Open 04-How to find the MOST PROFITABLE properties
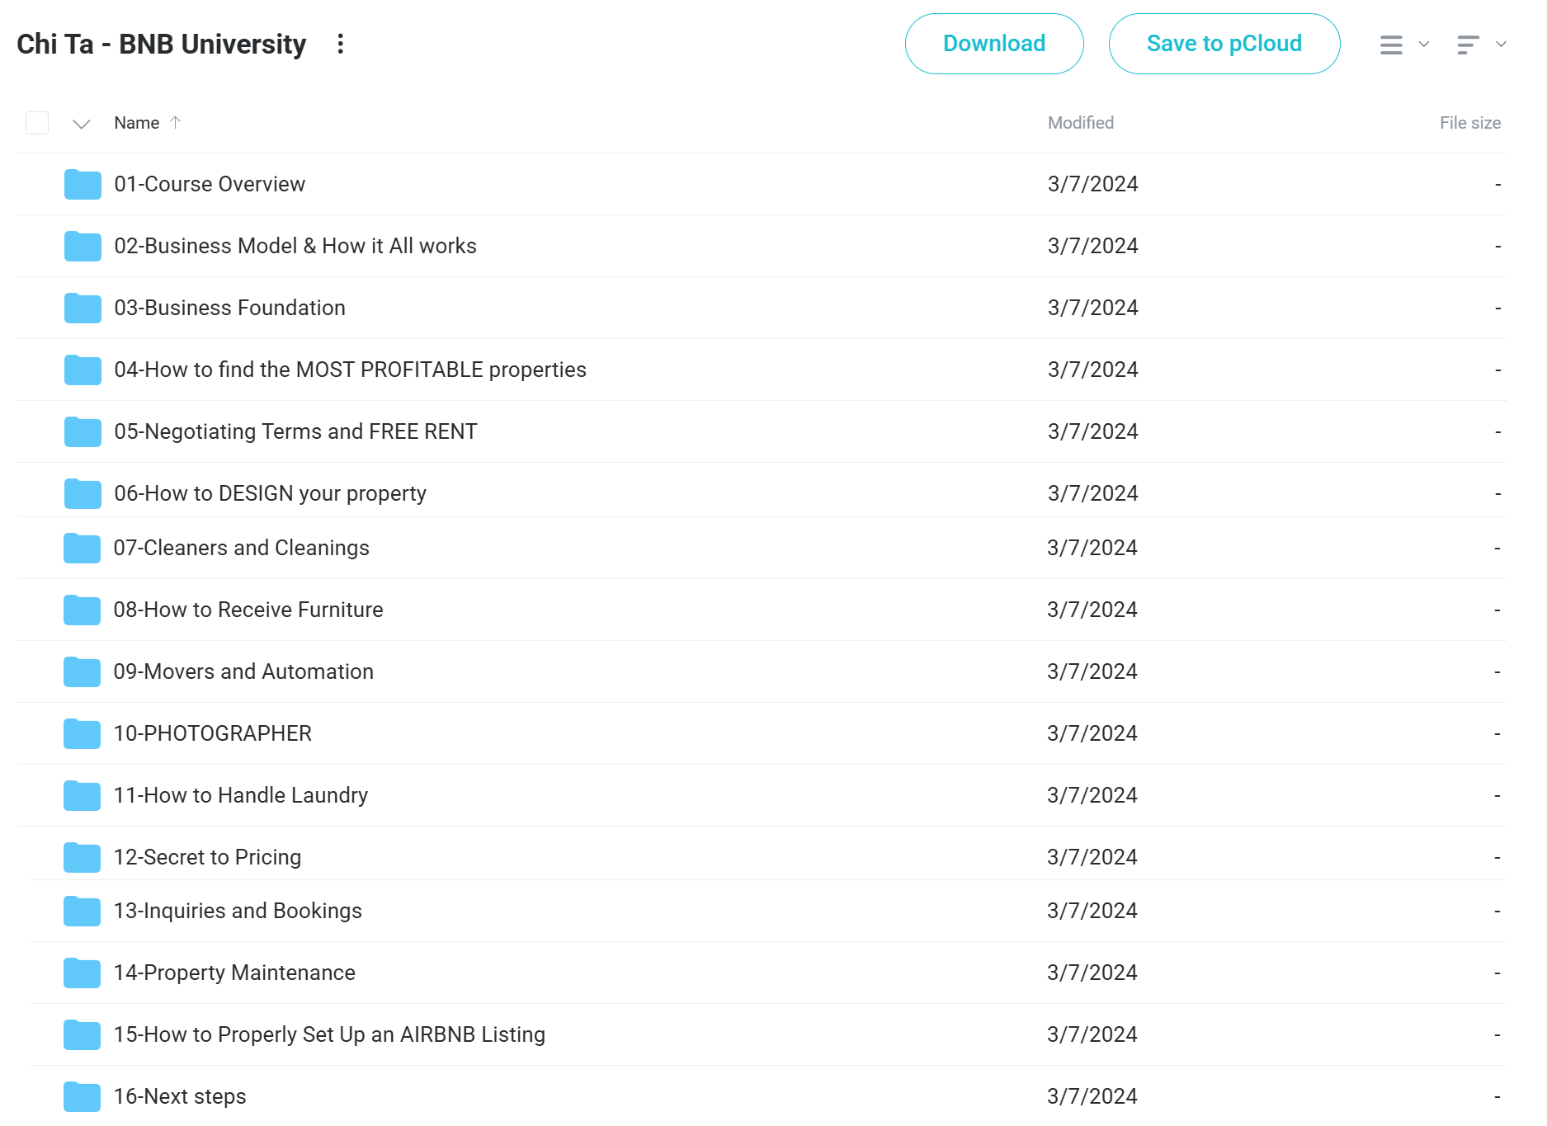Viewport: 1547px width, 1126px height. [x=350, y=370]
